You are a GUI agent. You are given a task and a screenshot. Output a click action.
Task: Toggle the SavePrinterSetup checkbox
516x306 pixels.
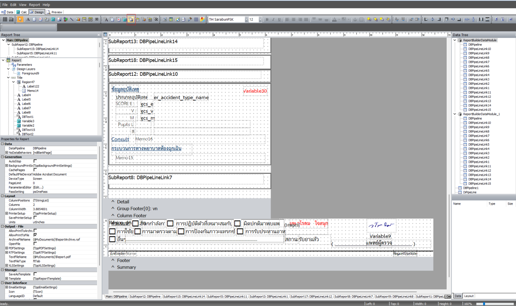coord(35,218)
